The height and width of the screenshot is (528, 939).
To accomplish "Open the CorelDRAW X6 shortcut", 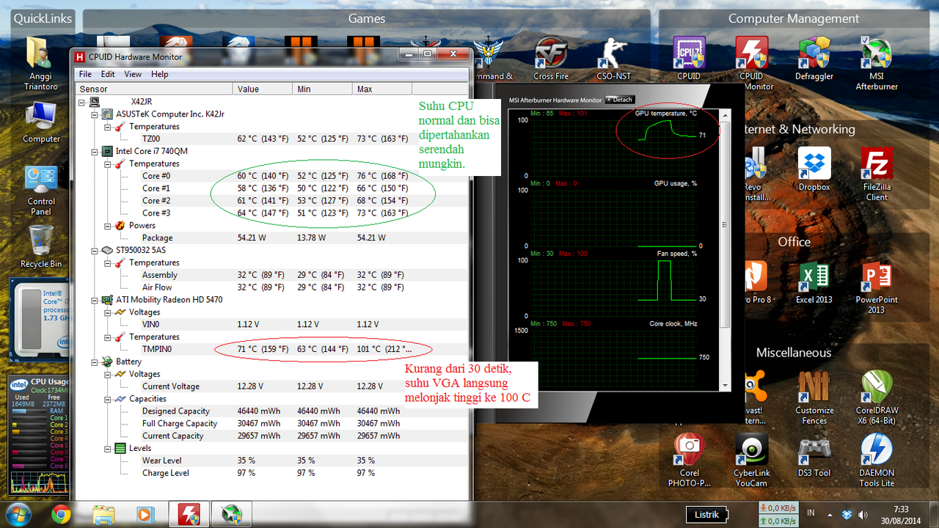I will tap(876, 398).
